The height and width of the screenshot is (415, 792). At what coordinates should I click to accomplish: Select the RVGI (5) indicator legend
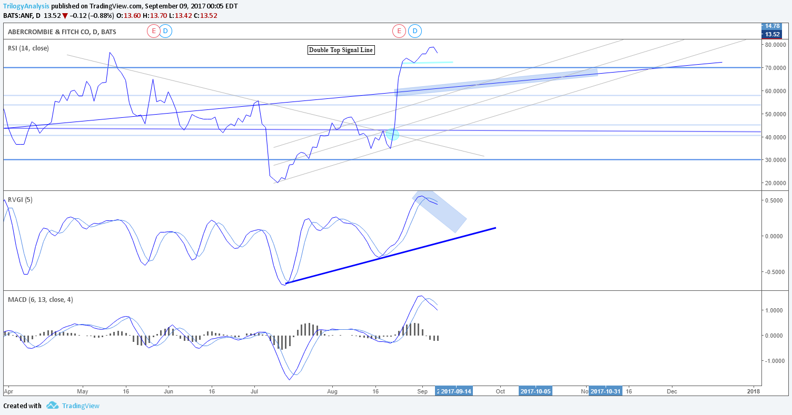click(x=20, y=199)
